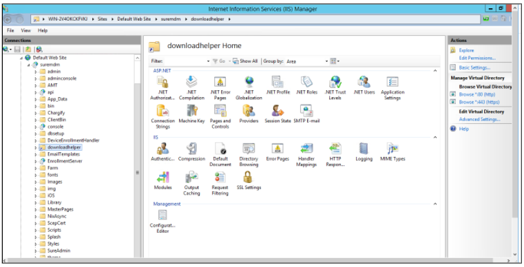Open the File menu
524x267 pixels.
11,30
